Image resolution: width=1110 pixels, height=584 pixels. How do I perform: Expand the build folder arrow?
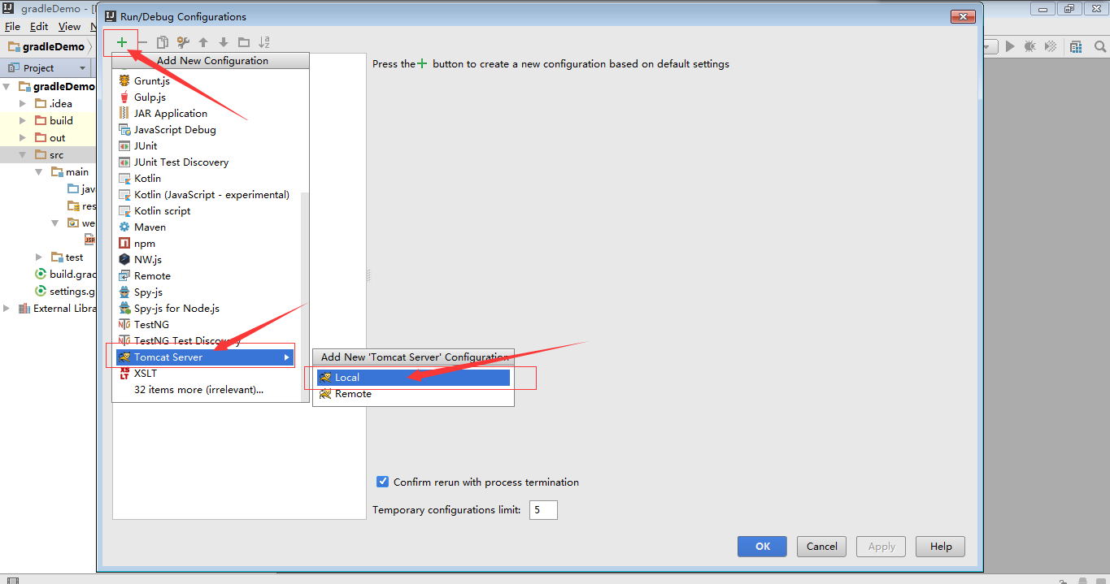click(x=23, y=120)
